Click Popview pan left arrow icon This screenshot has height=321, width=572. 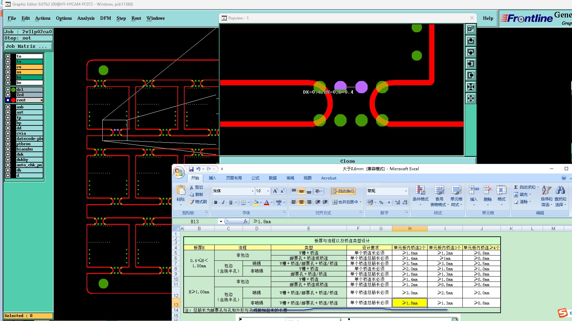pos(471,64)
